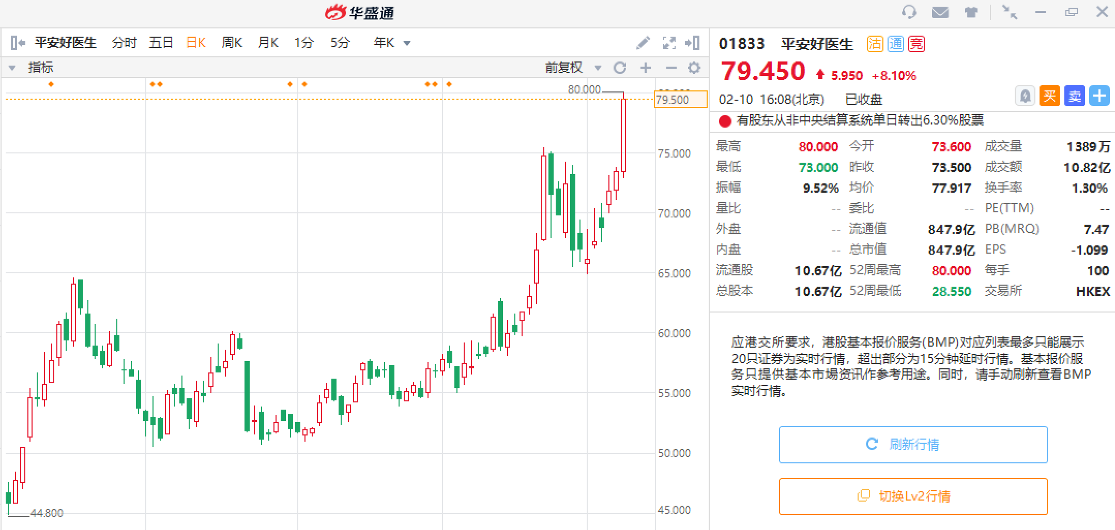Click the stock code 01833
The width and height of the screenshot is (1115, 530).
click(742, 44)
